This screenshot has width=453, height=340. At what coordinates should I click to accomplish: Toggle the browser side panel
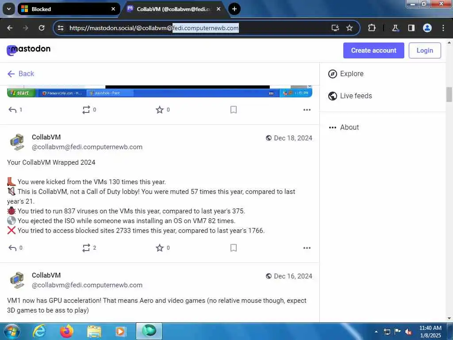pos(411,28)
